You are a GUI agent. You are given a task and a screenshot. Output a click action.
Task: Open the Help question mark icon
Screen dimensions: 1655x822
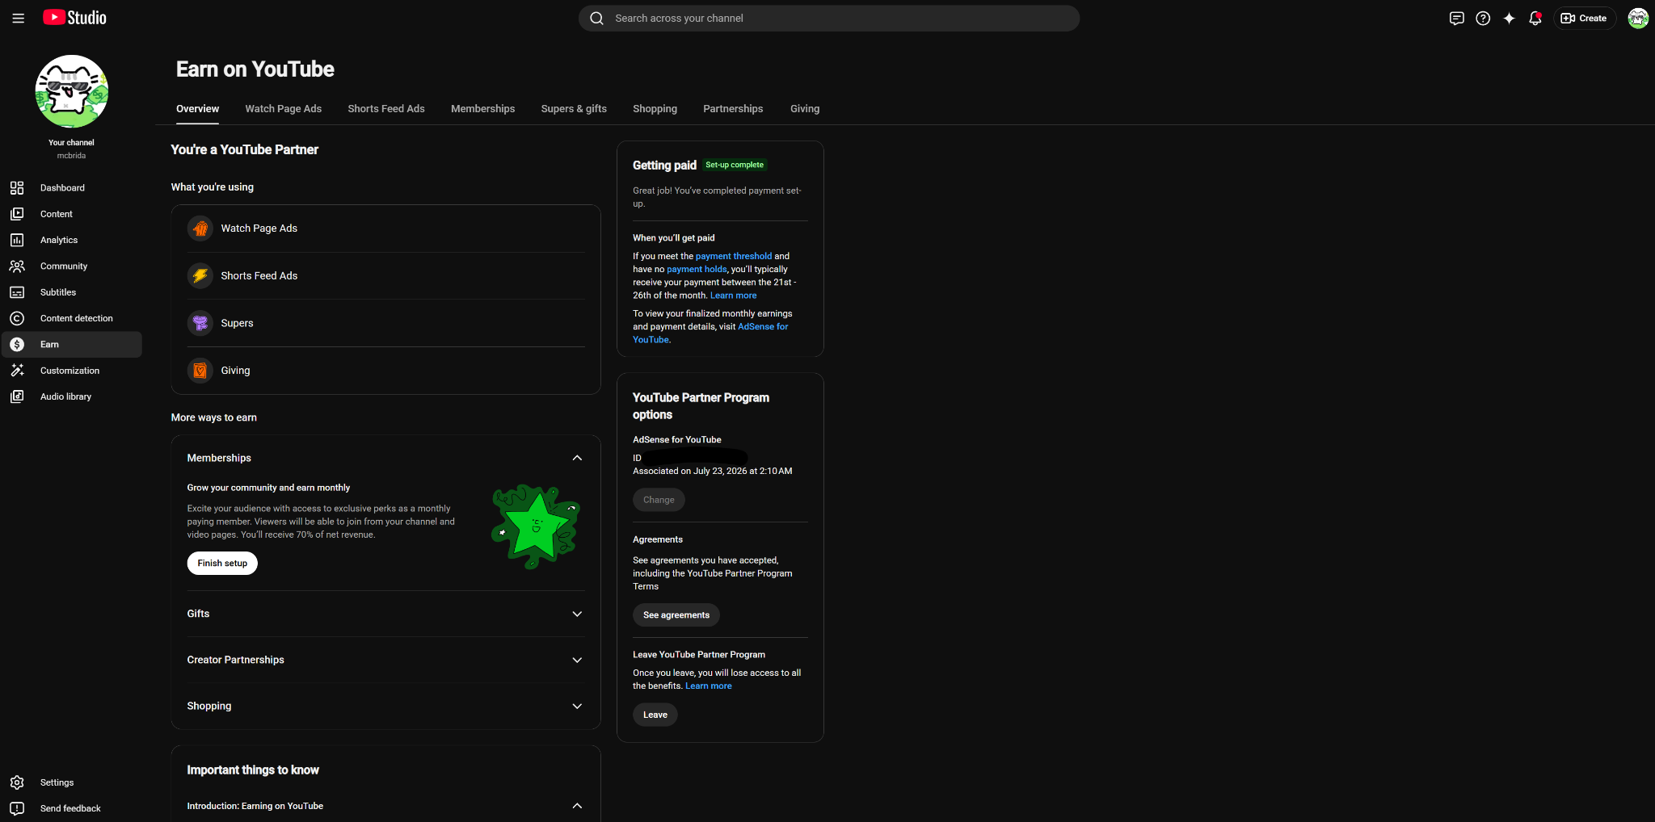pos(1483,18)
